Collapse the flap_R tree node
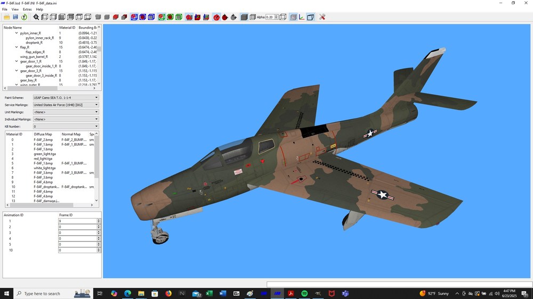 [17, 47]
